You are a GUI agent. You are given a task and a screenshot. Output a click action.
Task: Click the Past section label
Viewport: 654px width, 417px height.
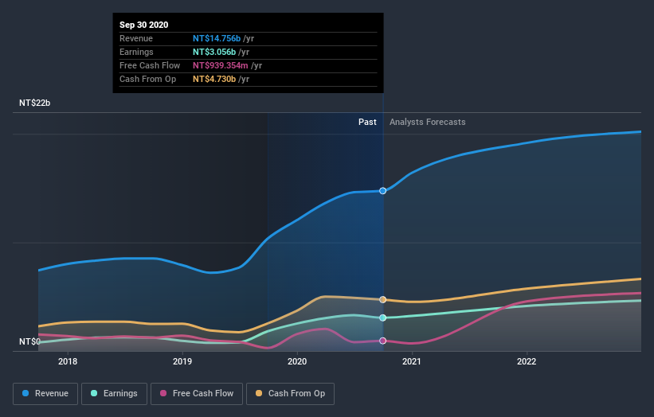pos(367,122)
